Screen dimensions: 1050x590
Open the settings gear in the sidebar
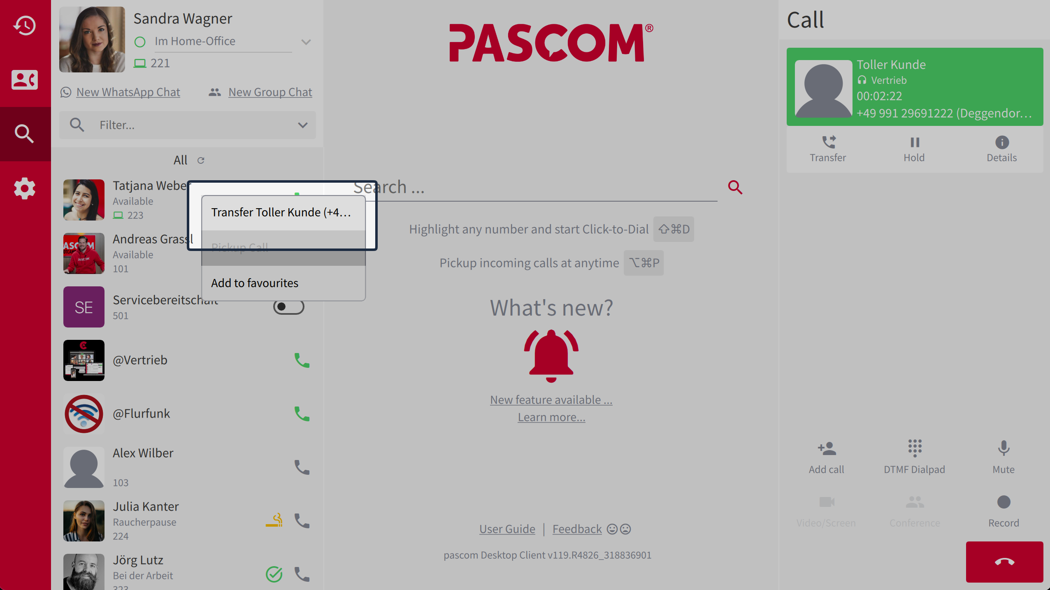coord(25,189)
